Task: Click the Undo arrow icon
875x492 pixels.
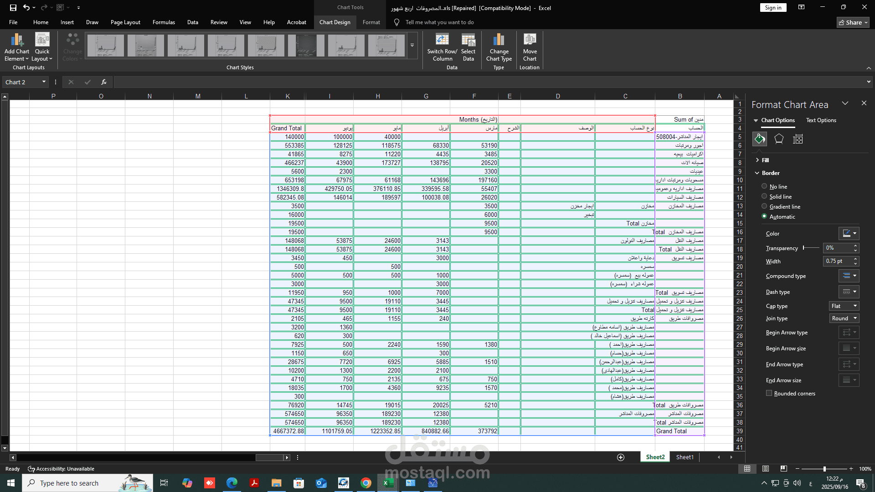Action: (x=26, y=7)
